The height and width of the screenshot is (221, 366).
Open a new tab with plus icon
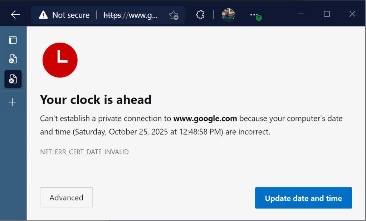[x=13, y=102]
